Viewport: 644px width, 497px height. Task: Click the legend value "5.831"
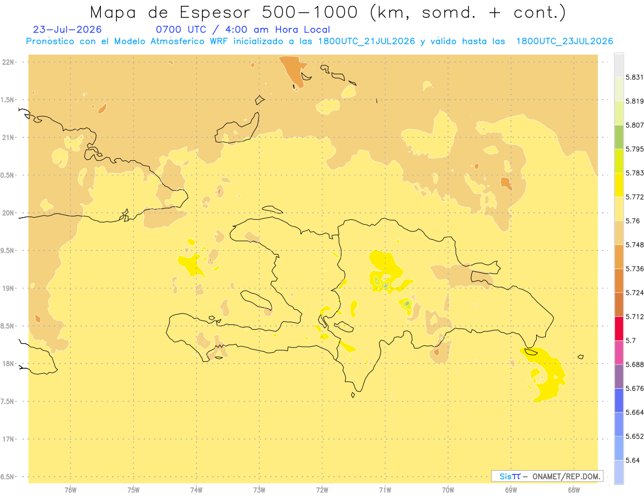[635, 77]
